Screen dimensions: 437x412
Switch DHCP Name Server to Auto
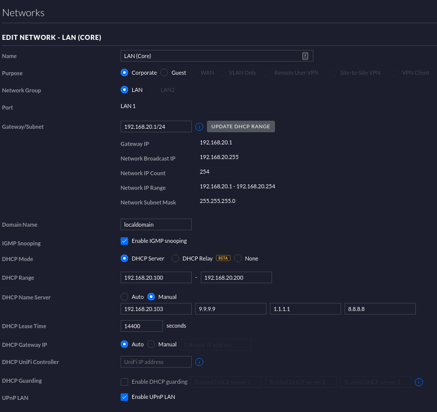(125, 297)
